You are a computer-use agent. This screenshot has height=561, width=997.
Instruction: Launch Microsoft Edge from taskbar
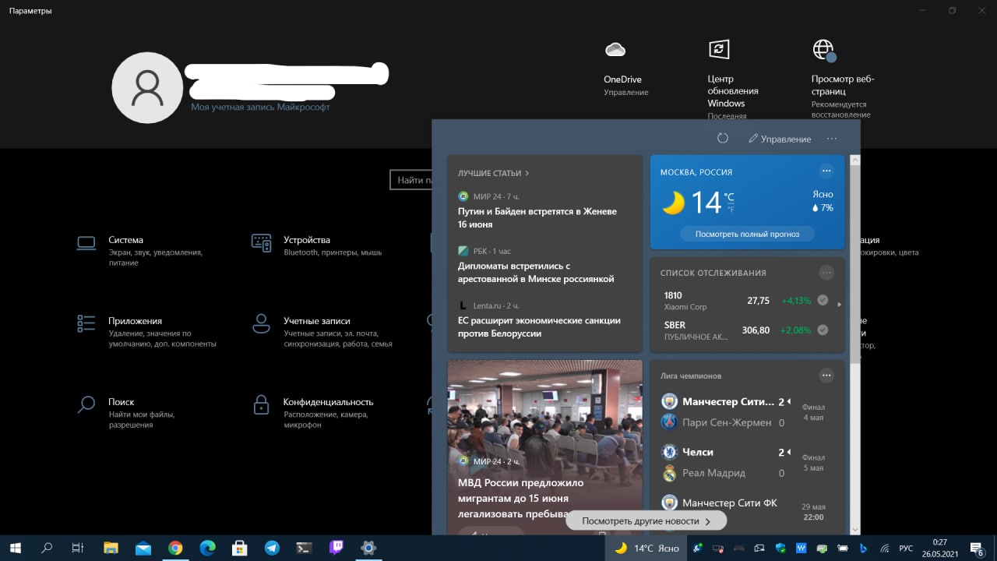[207, 548]
